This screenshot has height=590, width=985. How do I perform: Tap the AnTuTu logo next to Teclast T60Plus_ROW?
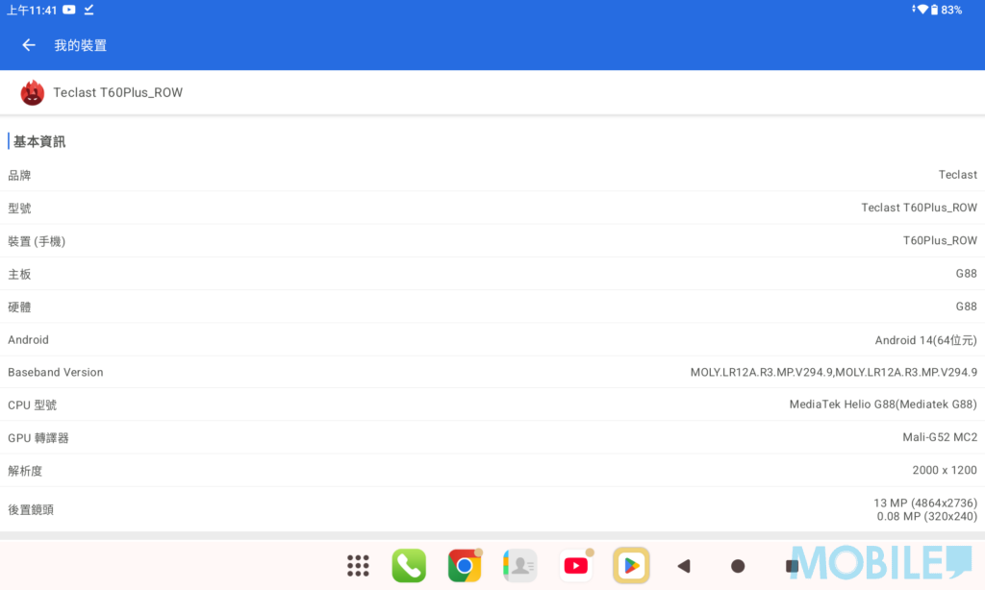33,93
